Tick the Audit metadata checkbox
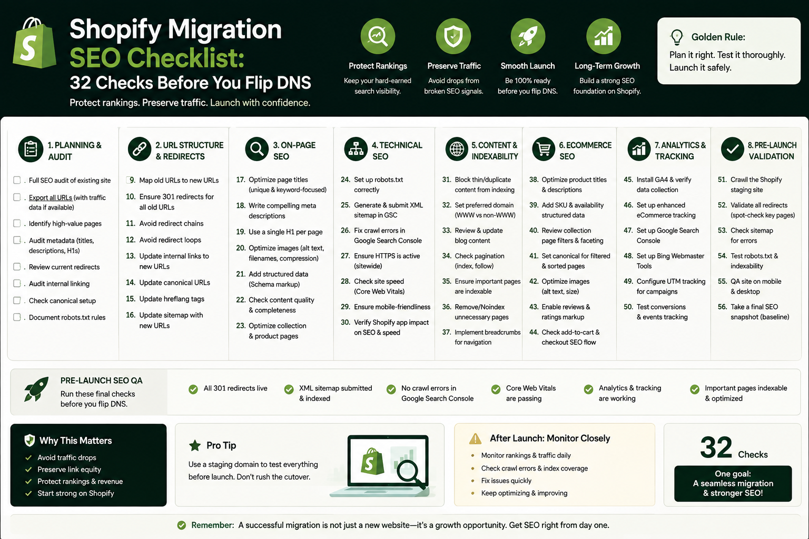This screenshot has height=539, width=809. tap(17, 240)
